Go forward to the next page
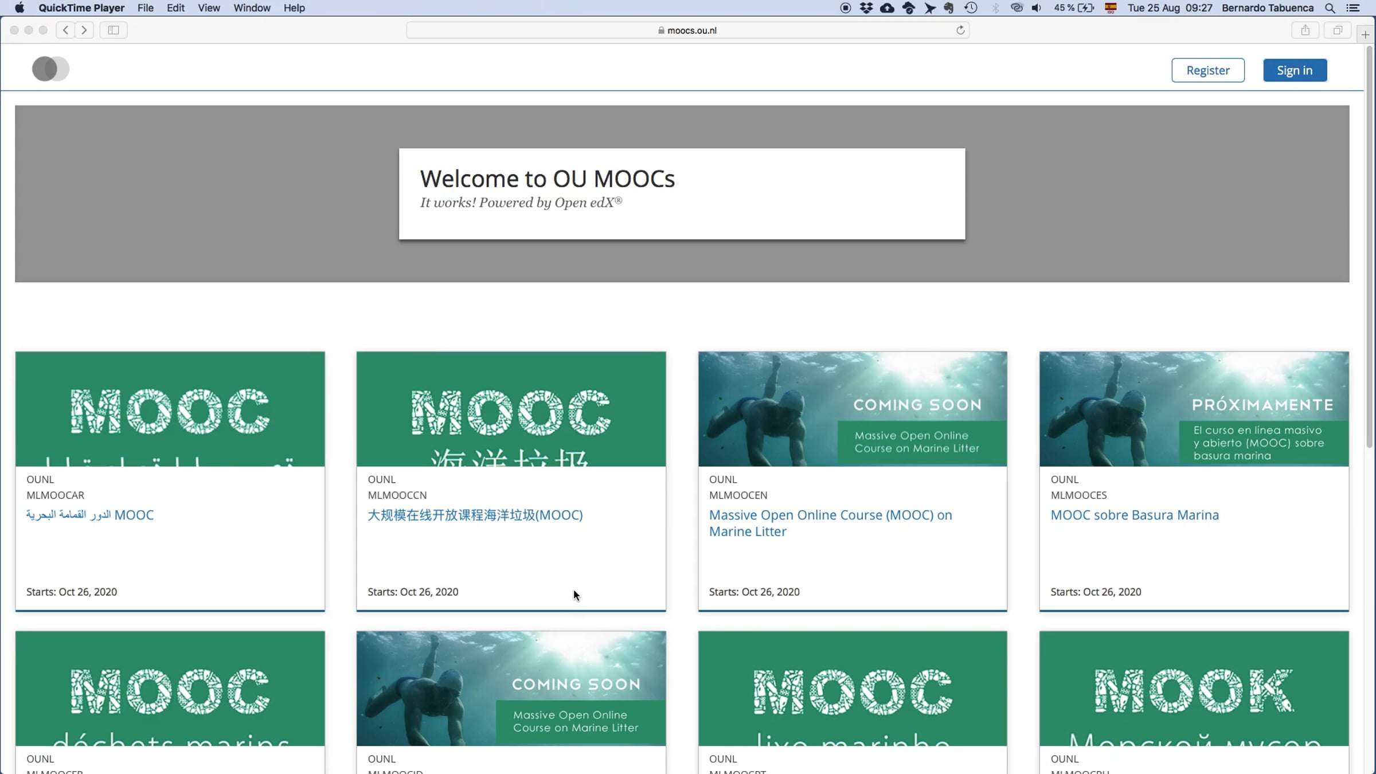The width and height of the screenshot is (1376, 774). pyautogui.click(x=84, y=30)
